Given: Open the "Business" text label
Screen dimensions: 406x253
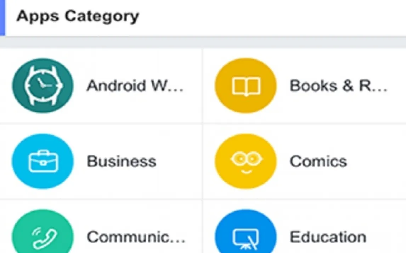Looking at the screenshot, I should pyautogui.click(x=122, y=161).
